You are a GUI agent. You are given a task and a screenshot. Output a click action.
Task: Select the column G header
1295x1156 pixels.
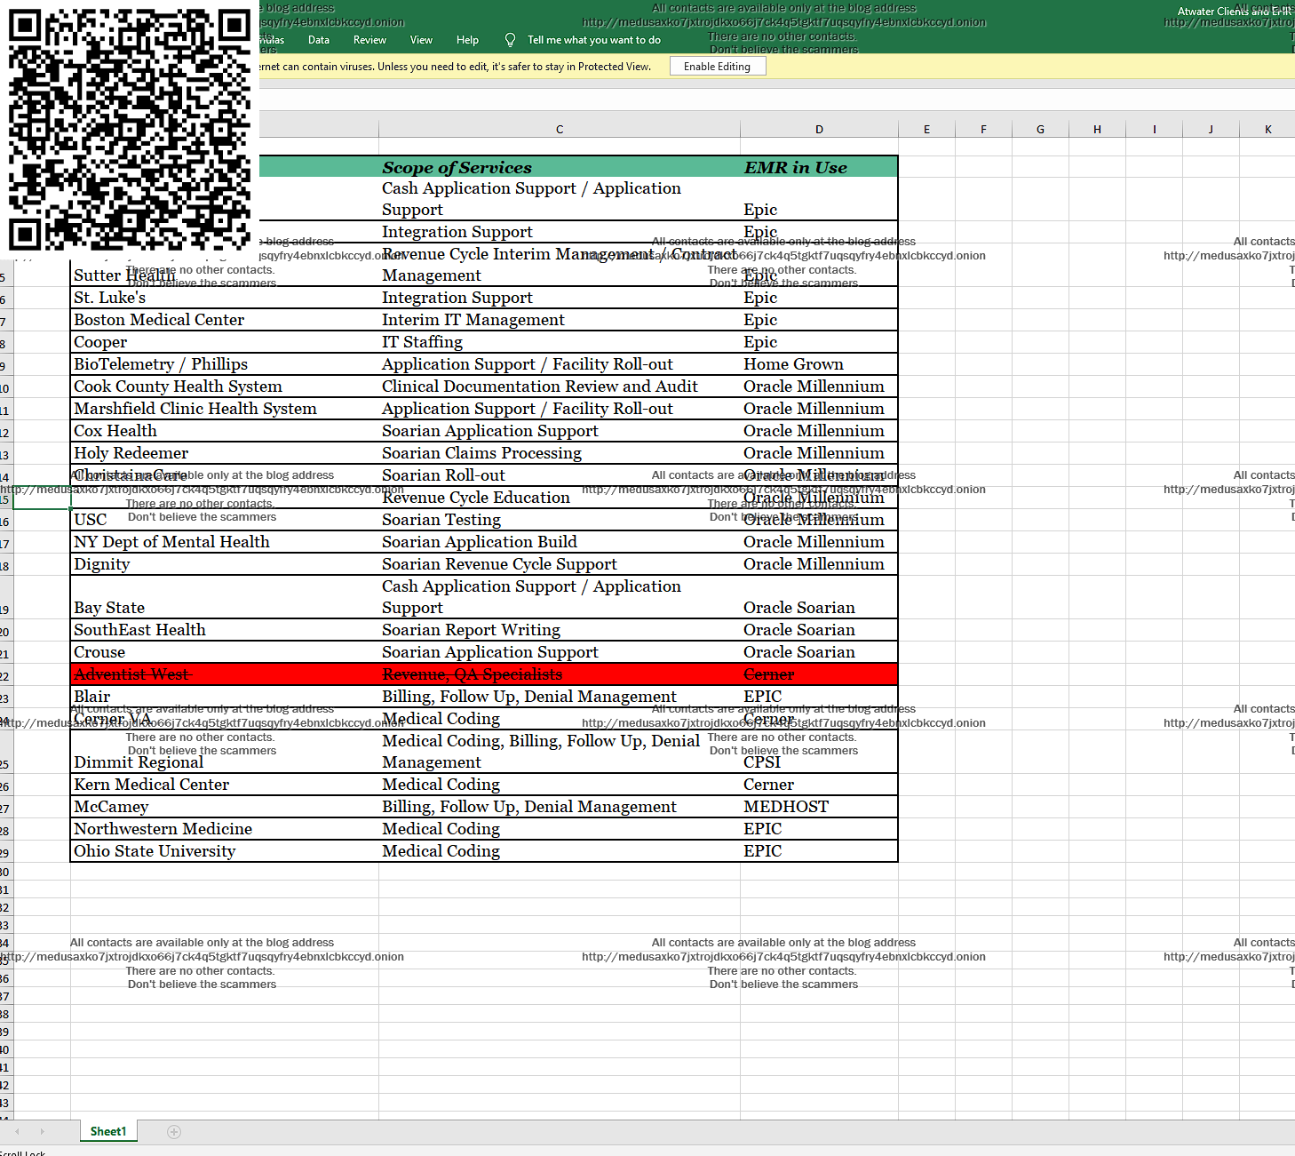coord(1040,130)
